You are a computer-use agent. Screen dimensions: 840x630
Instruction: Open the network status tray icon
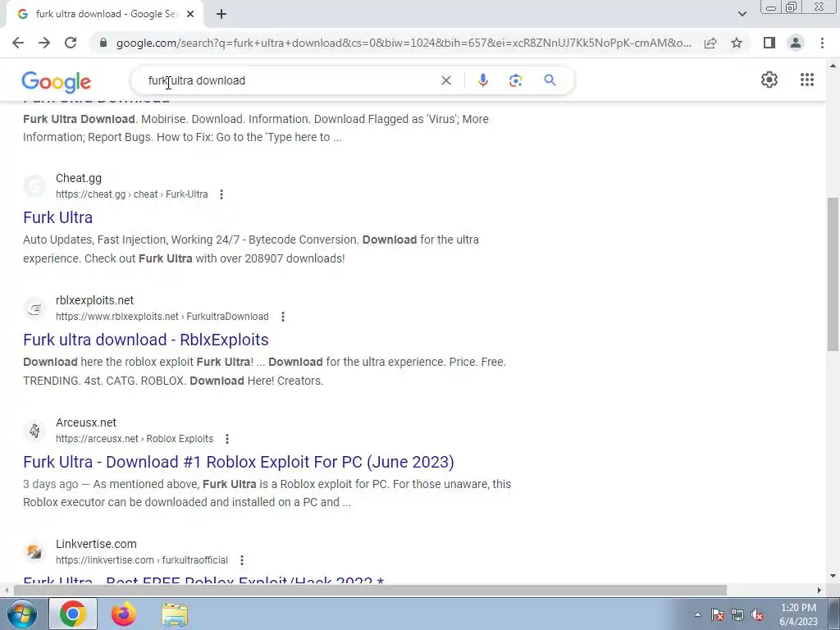(737, 614)
